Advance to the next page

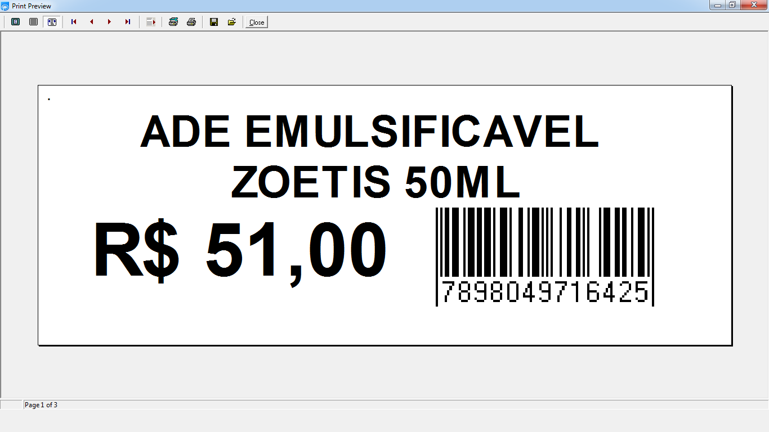pos(110,22)
